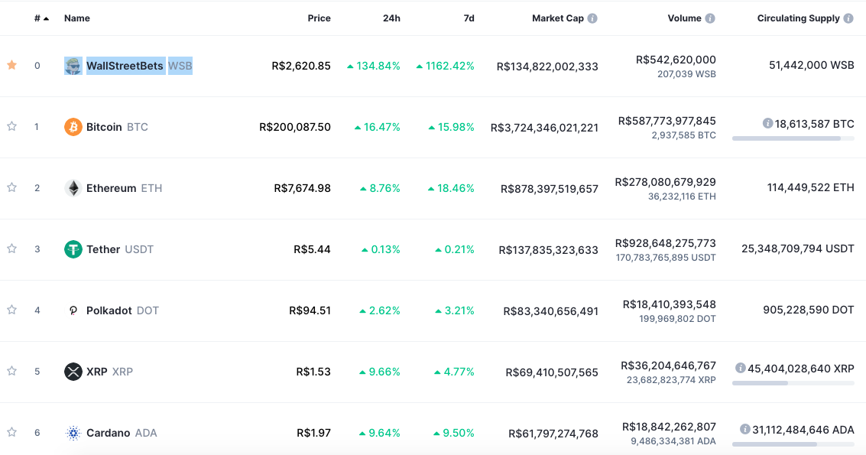
Task: Click Polkadot market cap R$83,340,656,491
Action: tap(550, 311)
